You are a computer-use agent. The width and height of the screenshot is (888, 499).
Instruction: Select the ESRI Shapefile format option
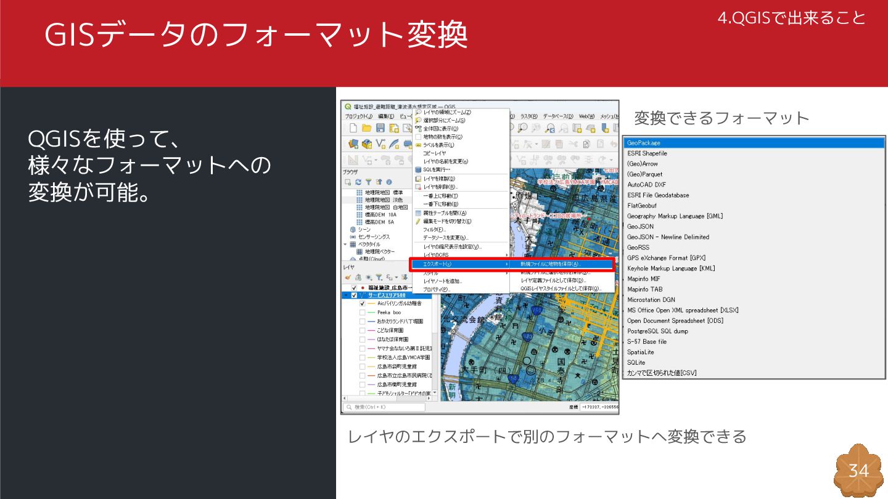(754, 153)
